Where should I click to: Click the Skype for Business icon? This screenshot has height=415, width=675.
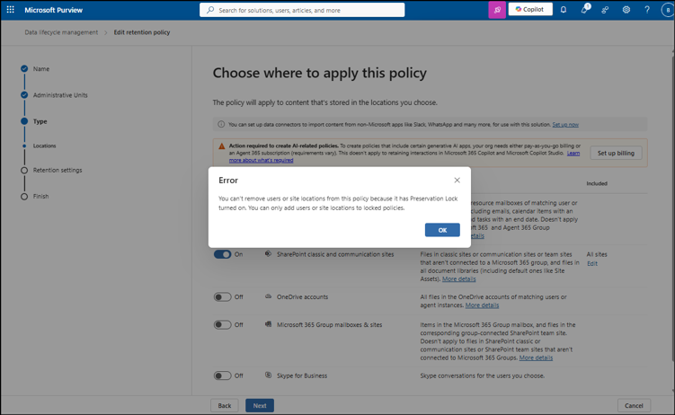tap(268, 375)
